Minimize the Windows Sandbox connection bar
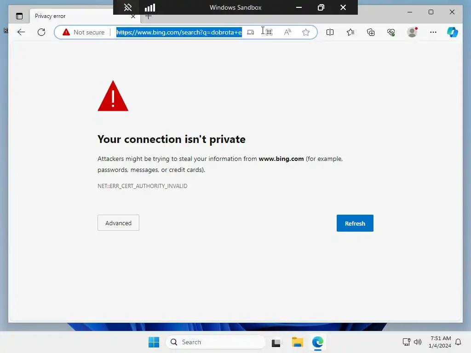 (x=299, y=7)
